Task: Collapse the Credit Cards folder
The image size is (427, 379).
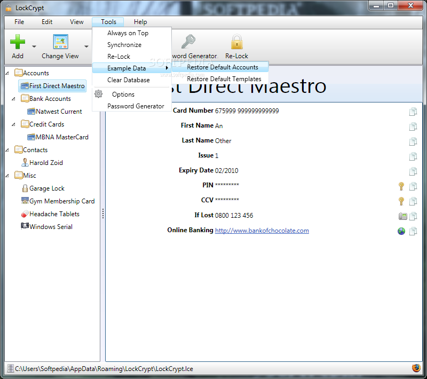Action: pyautogui.click(x=14, y=124)
